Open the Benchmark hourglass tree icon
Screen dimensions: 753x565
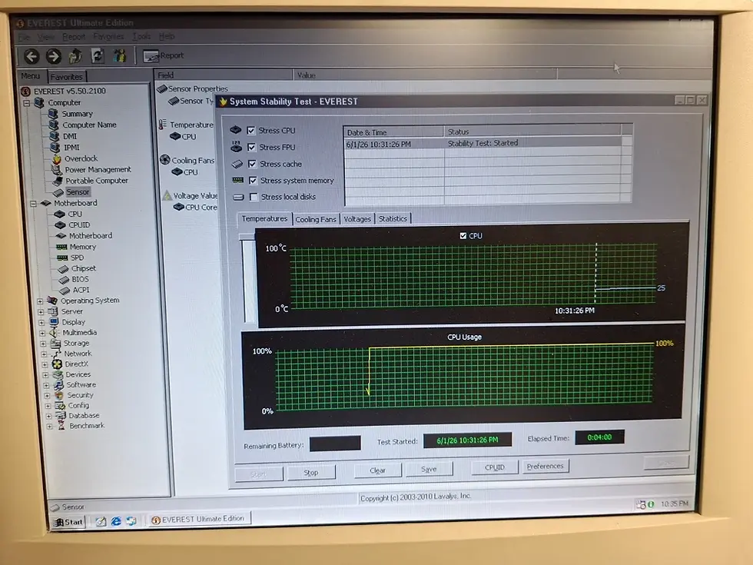61,426
